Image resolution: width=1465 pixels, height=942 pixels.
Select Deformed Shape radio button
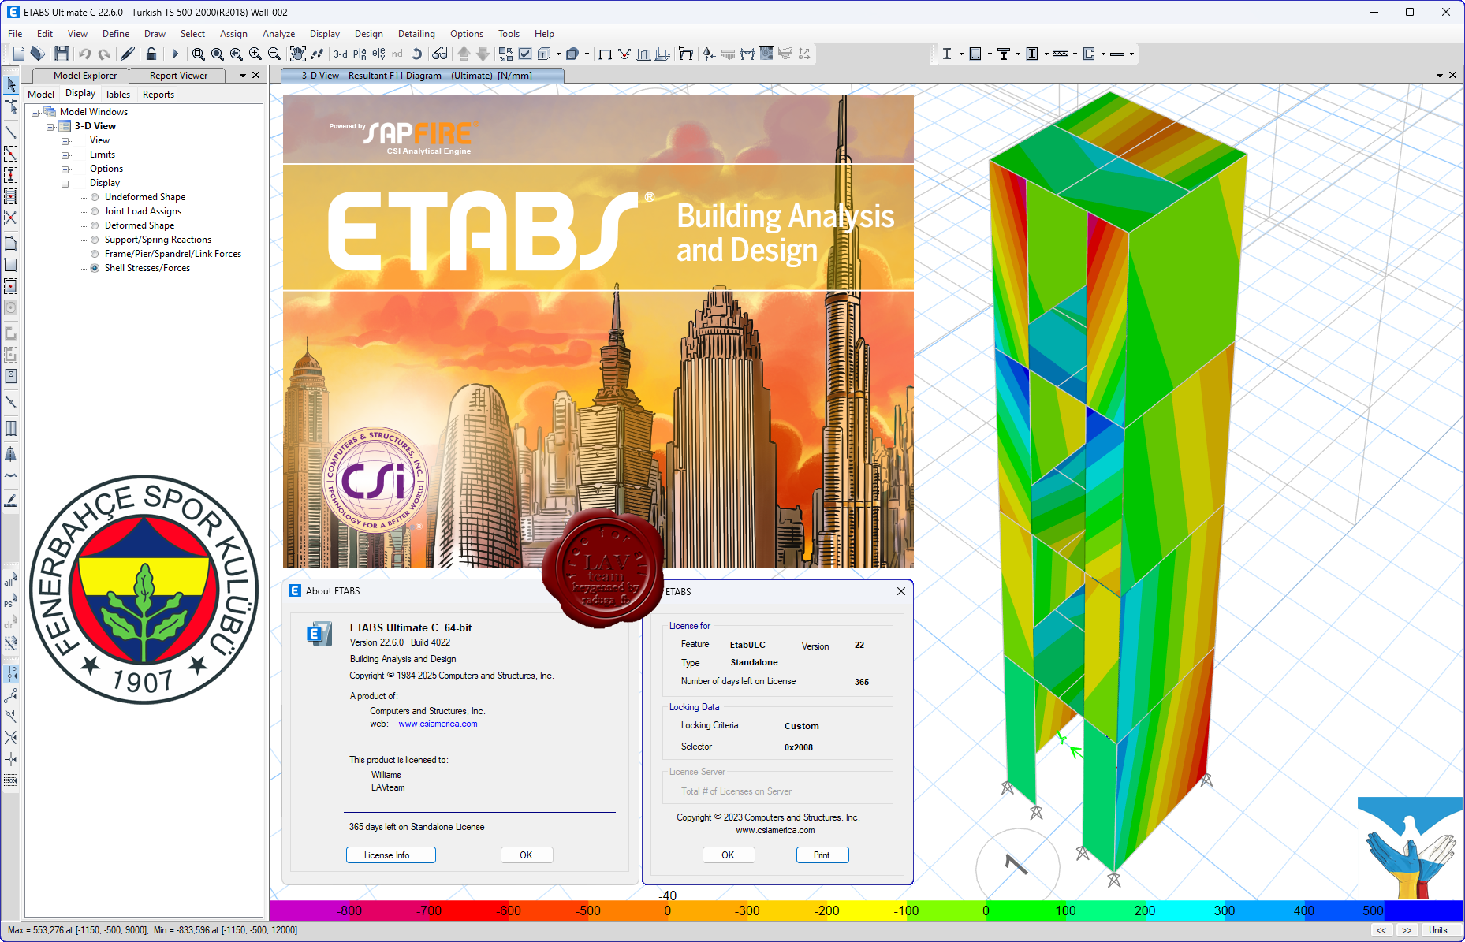point(95,225)
